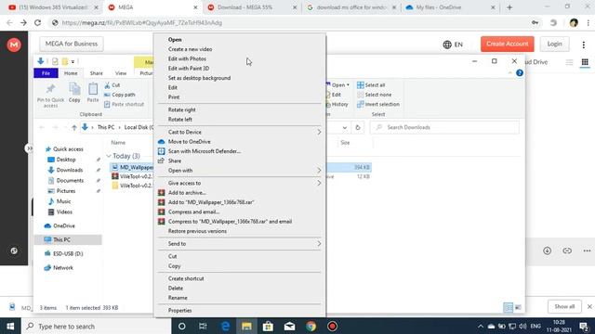Open History from the ribbon
595x334 pixels.
tap(337, 104)
